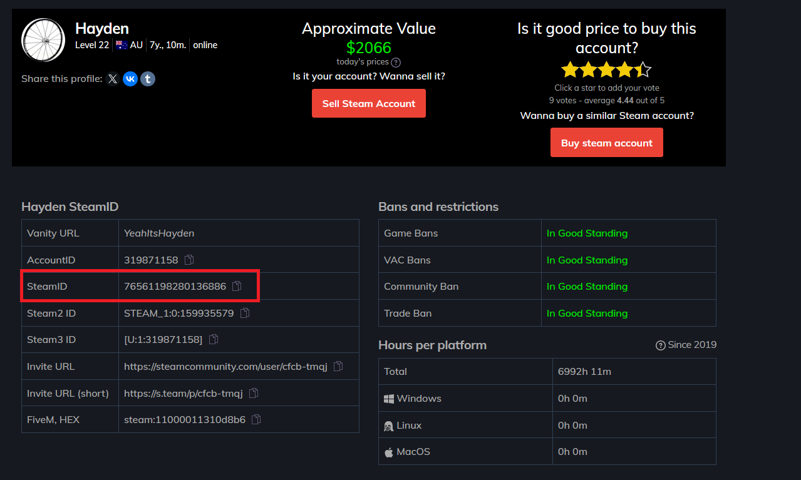This screenshot has height=480, width=801.
Task: Select the In Good Standing VAC Bans status
Action: (x=587, y=259)
